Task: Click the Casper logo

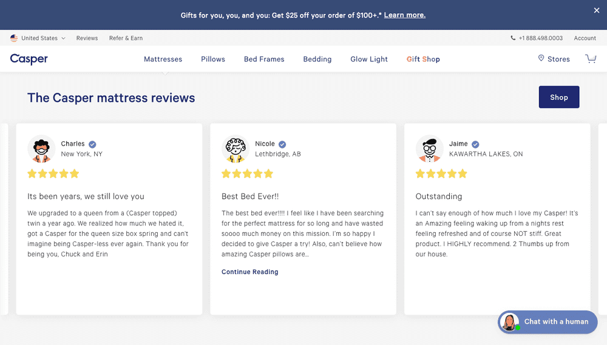Action: (x=29, y=59)
